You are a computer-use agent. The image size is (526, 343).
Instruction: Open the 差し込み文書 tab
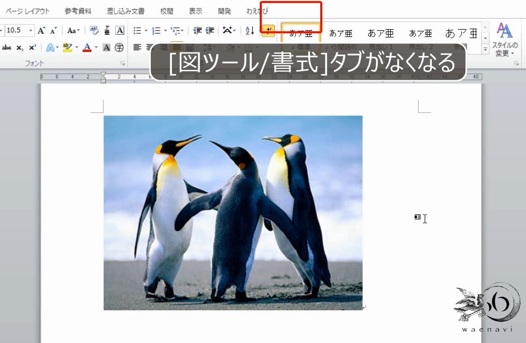click(x=126, y=11)
